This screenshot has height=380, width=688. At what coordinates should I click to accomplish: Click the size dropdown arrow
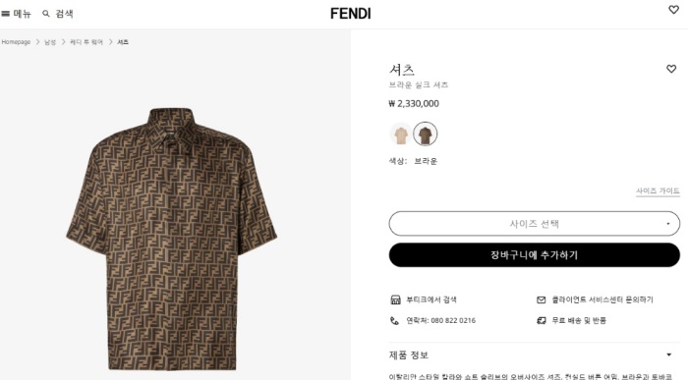(667, 224)
